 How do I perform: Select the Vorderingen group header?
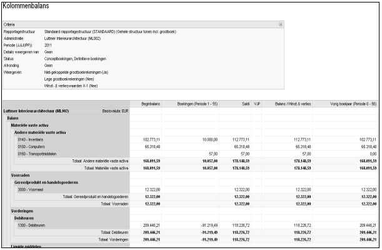click(x=23, y=211)
